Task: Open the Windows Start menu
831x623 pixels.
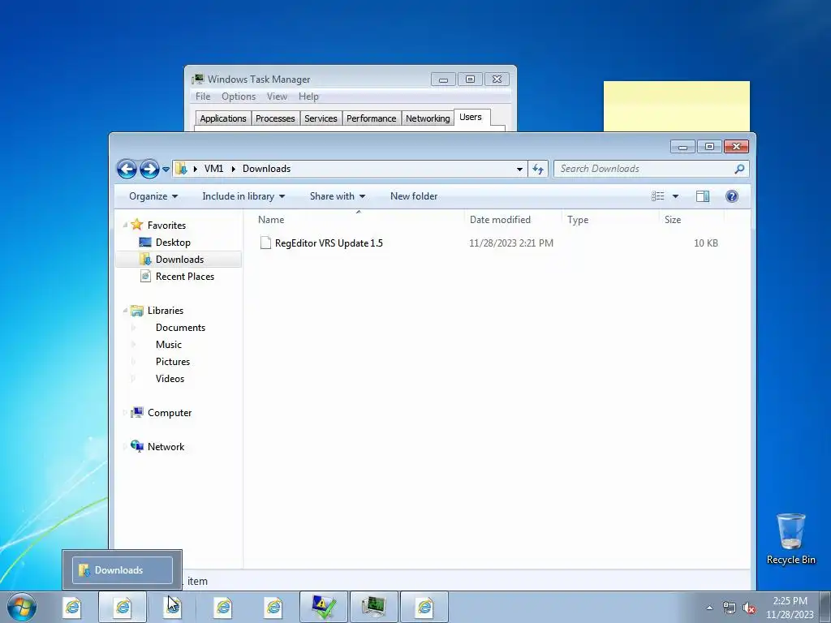Action: 21,607
